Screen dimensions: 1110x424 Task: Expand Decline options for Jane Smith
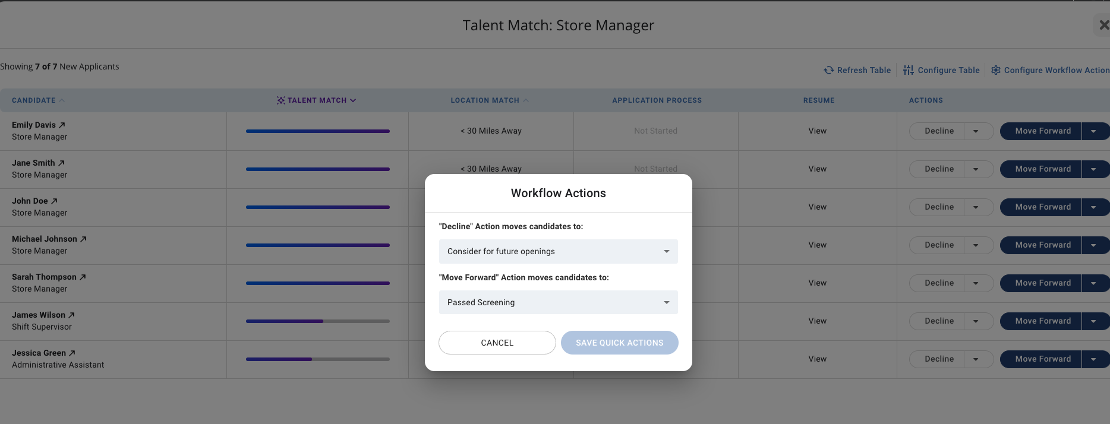(976, 169)
